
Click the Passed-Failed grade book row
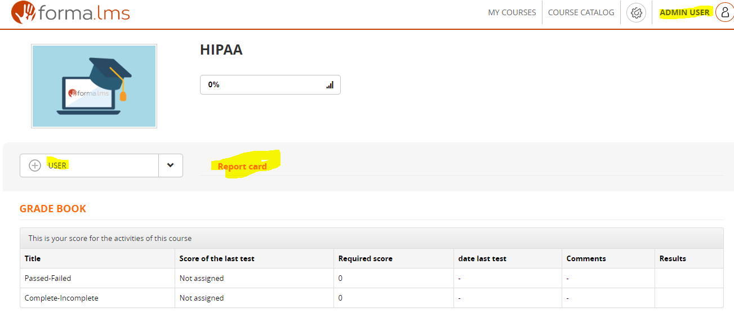tap(48, 278)
